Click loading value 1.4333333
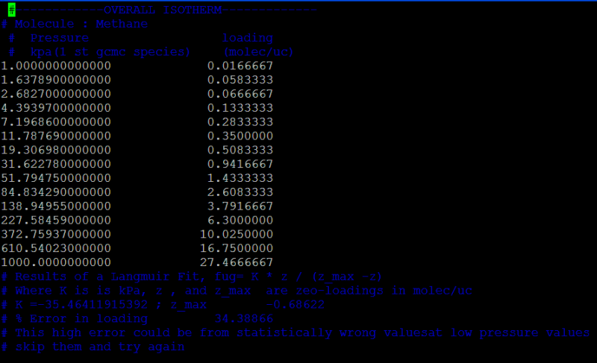 240,178
